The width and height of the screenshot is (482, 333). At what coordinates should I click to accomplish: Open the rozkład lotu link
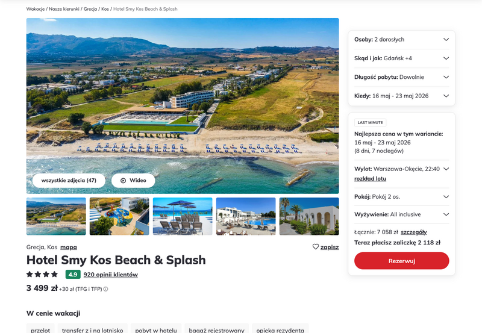coord(370,179)
